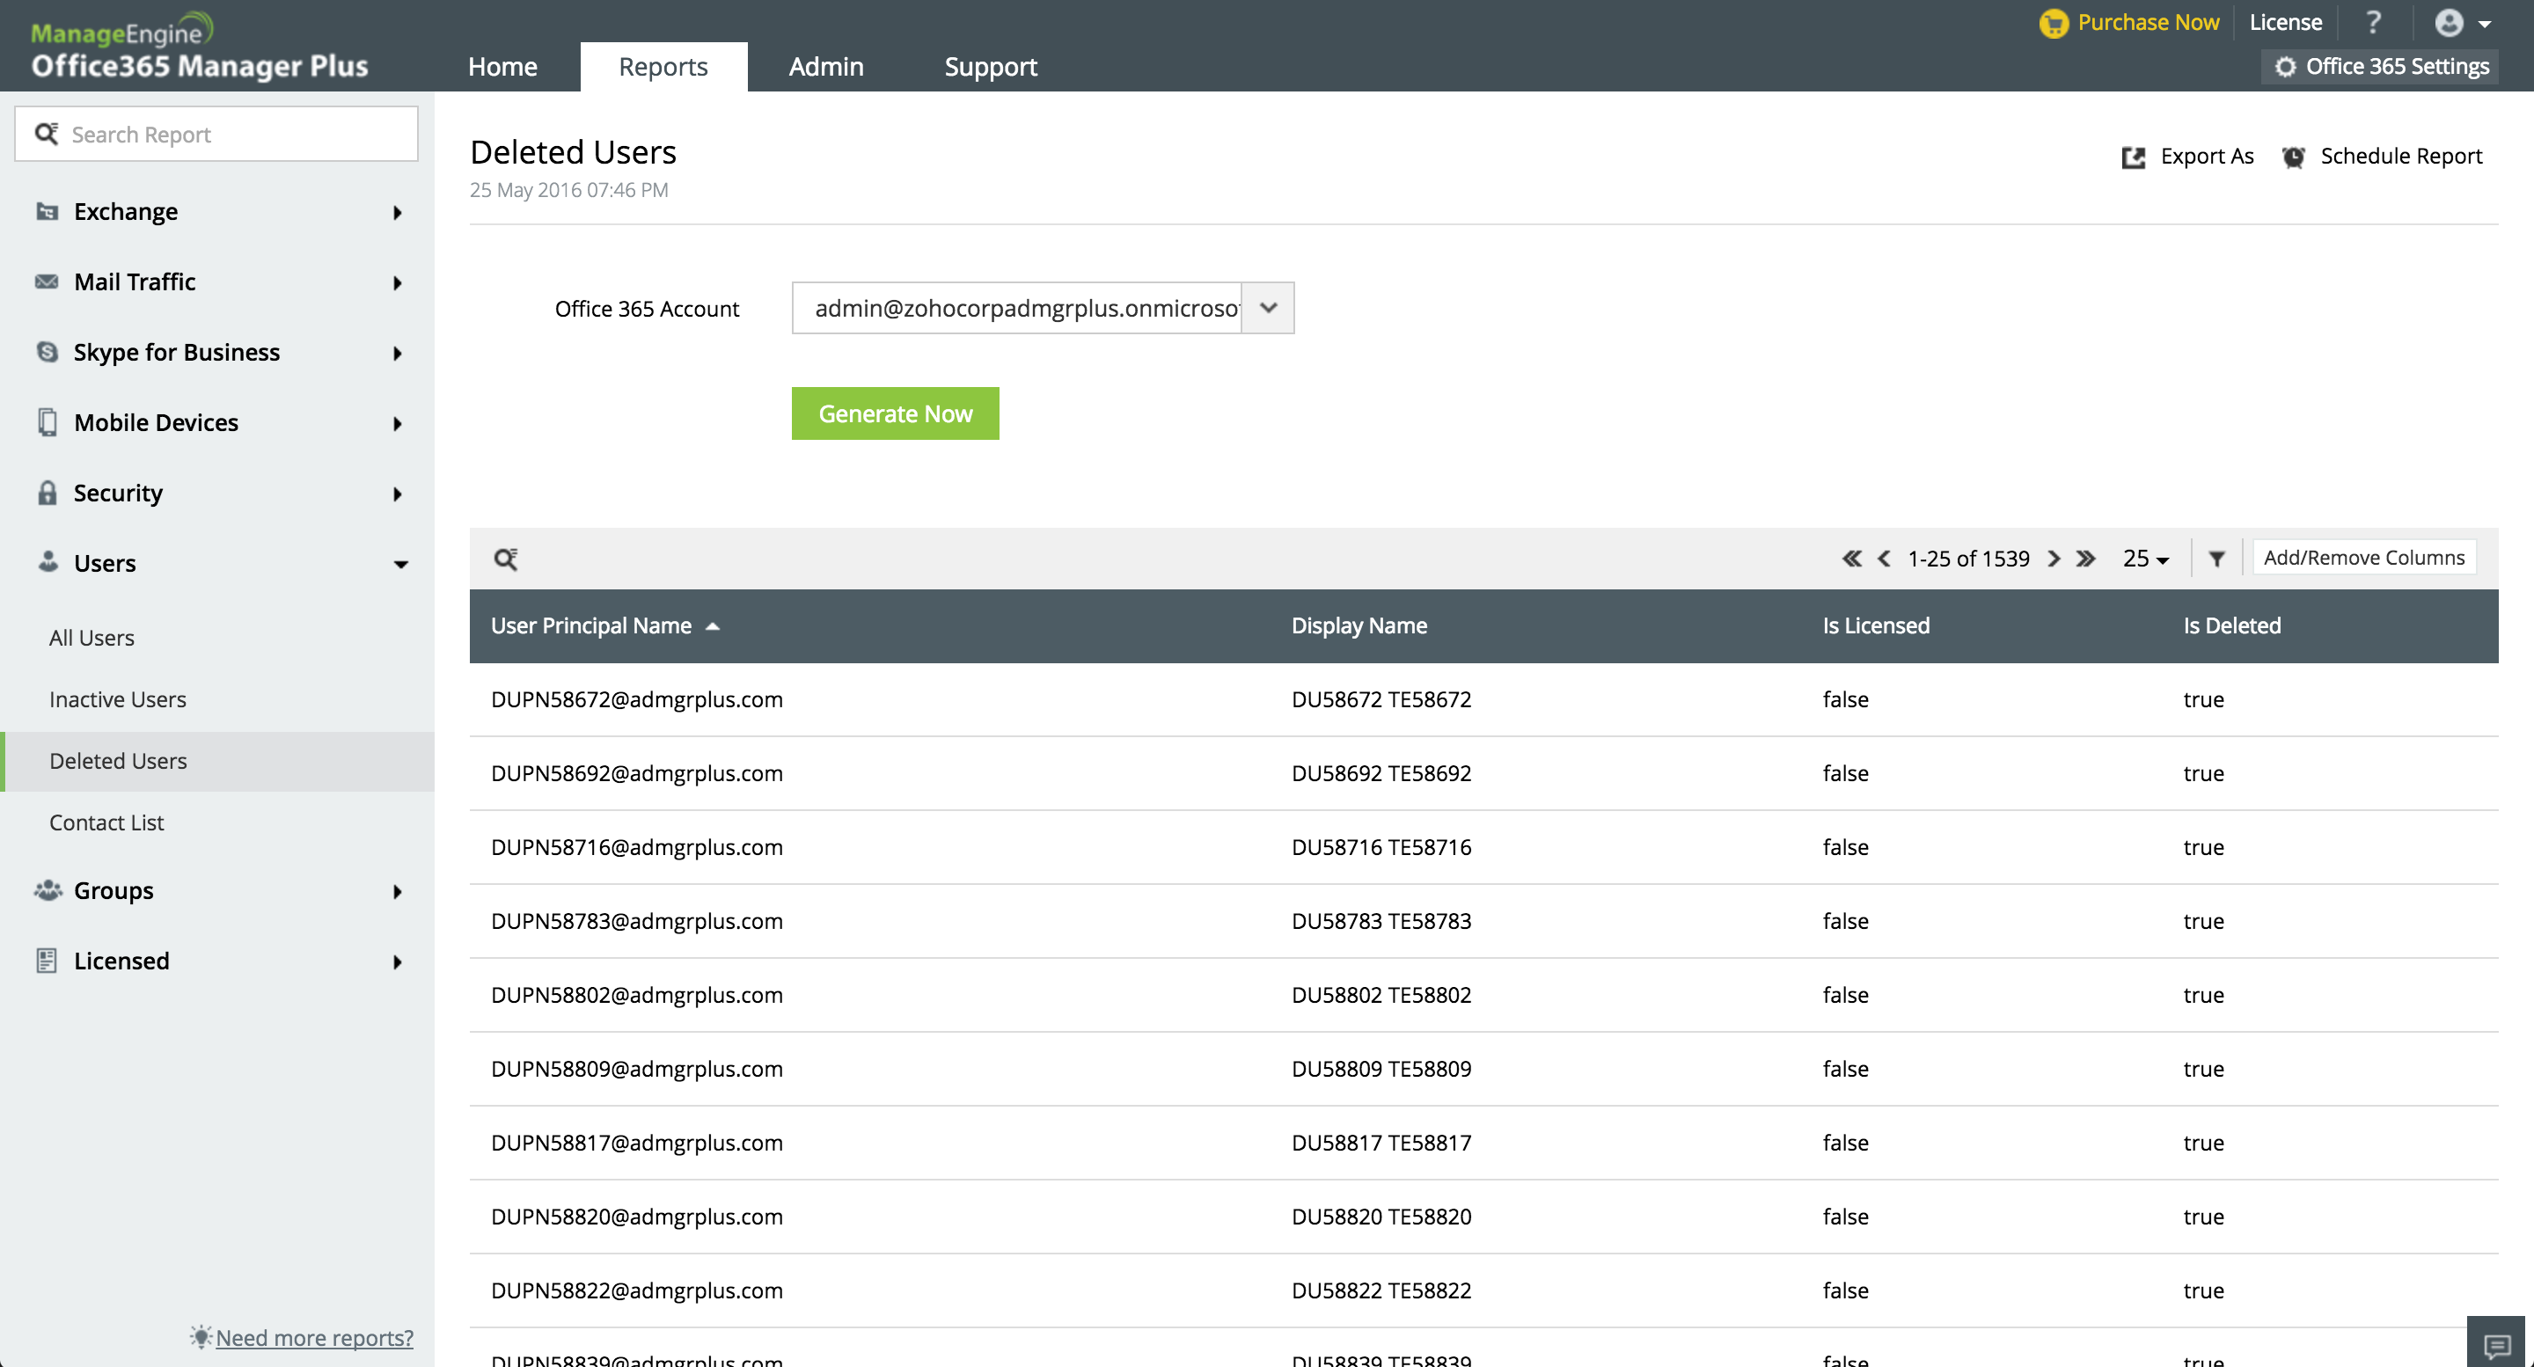Click the help question mark icon
Image resolution: width=2534 pixels, height=1367 pixels.
[x=2373, y=23]
